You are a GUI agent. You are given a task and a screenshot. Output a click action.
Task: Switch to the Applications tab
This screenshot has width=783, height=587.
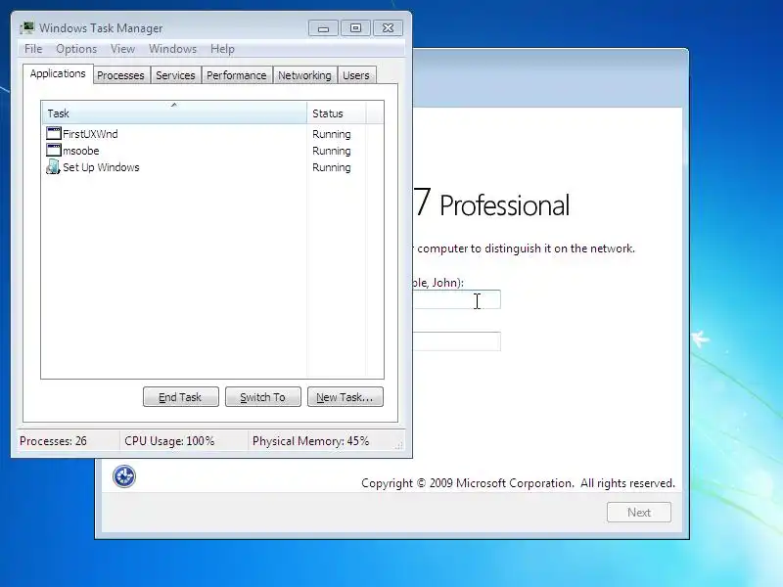(58, 74)
